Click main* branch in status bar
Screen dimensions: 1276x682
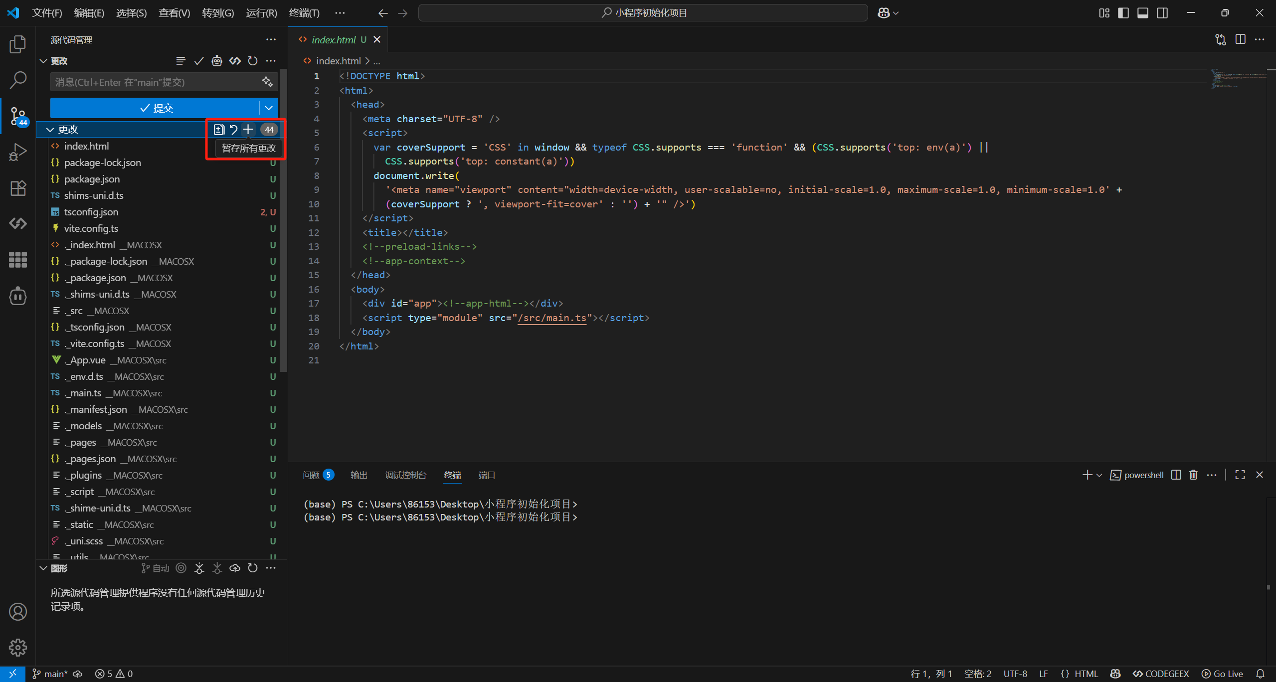click(x=50, y=674)
